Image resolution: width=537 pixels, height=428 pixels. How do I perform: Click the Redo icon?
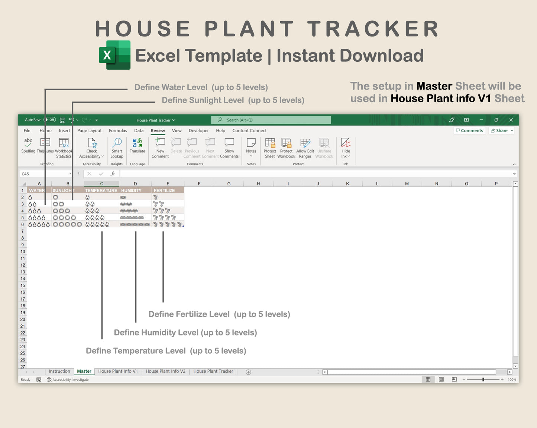(84, 120)
